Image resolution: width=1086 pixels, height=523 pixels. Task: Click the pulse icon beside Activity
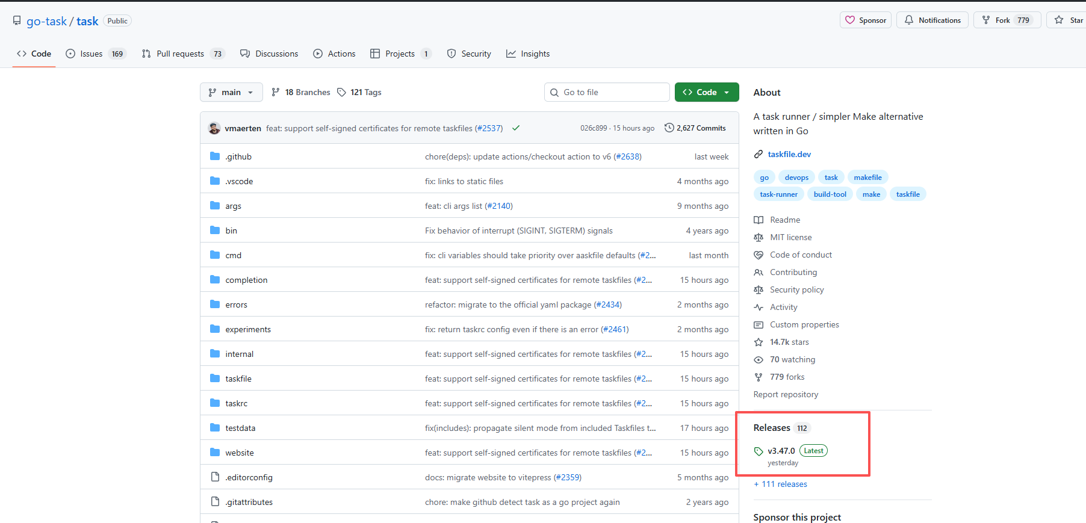point(759,308)
